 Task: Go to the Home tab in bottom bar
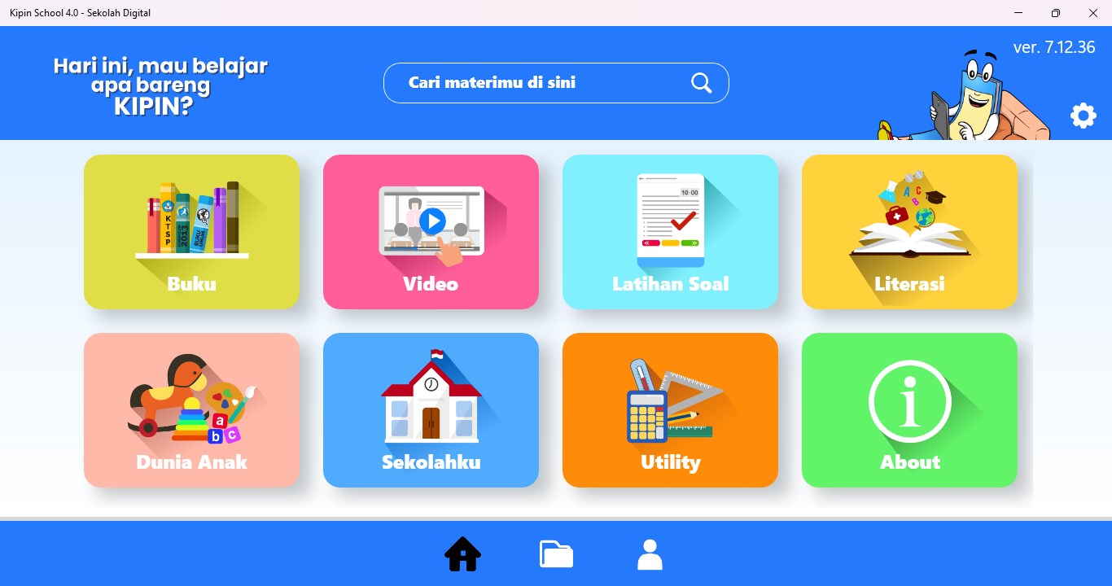point(462,554)
